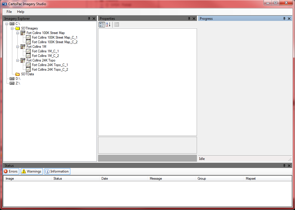The height and width of the screenshot is (210, 295).
Task: Toggle the Warnings filter in Status panel
Action: click(x=32, y=171)
